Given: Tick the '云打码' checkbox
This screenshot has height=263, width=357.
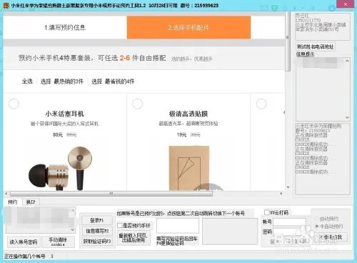Looking at the screenshot, I should tap(267, 212).
